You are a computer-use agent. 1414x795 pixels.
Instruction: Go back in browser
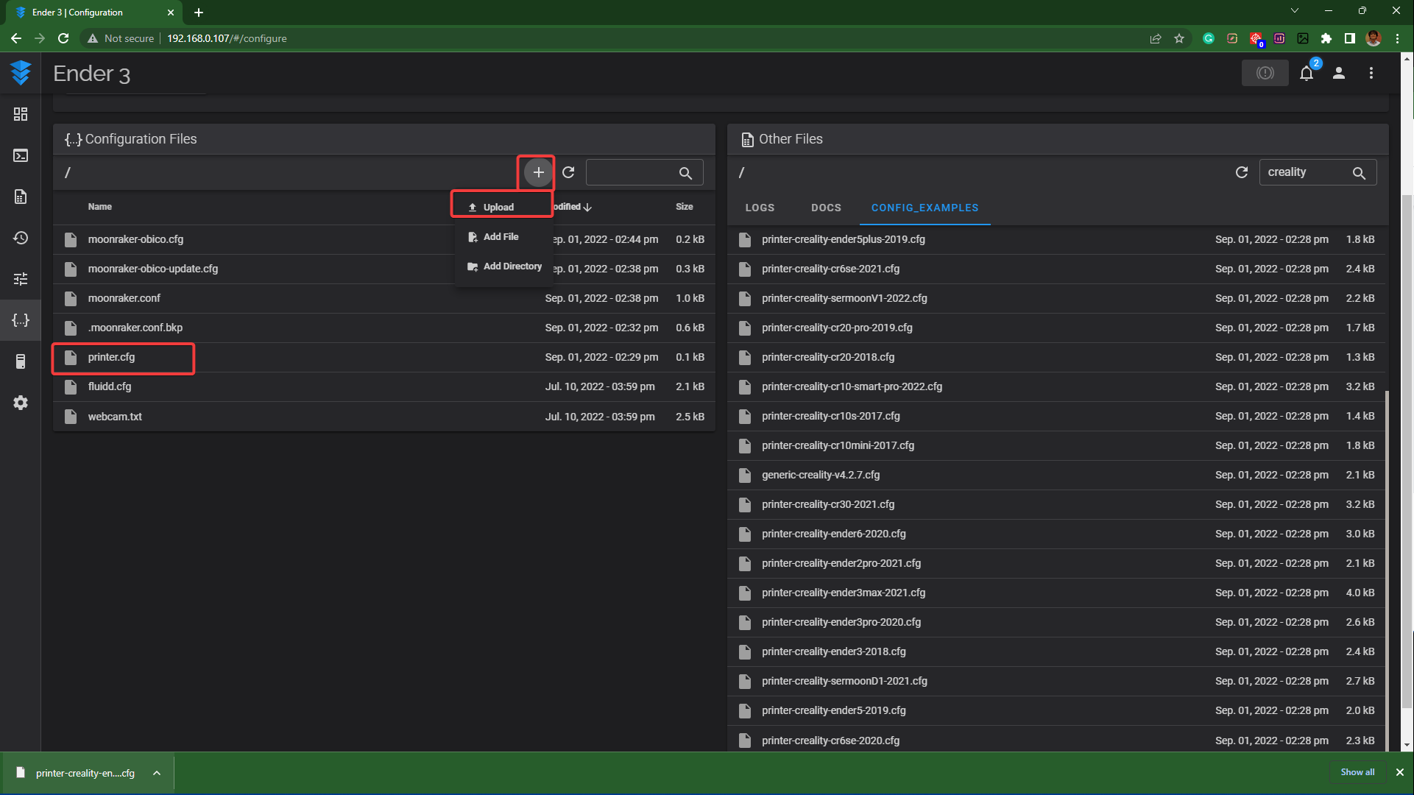coord(16,38)
